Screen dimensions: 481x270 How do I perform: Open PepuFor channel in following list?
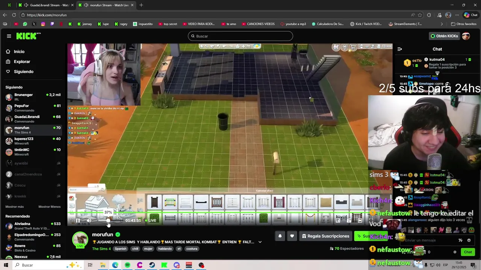(x=33, y=108)
